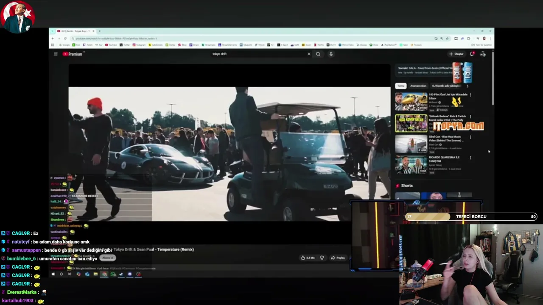Select the "DJ Kantik adlı yükleyici" chip
The width and height of the screenshot is (543, 305).
point(447,86)
